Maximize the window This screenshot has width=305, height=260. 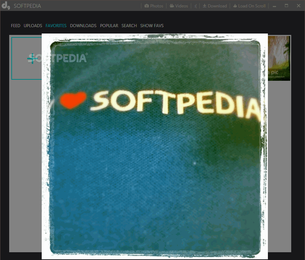tap(286, 6)
